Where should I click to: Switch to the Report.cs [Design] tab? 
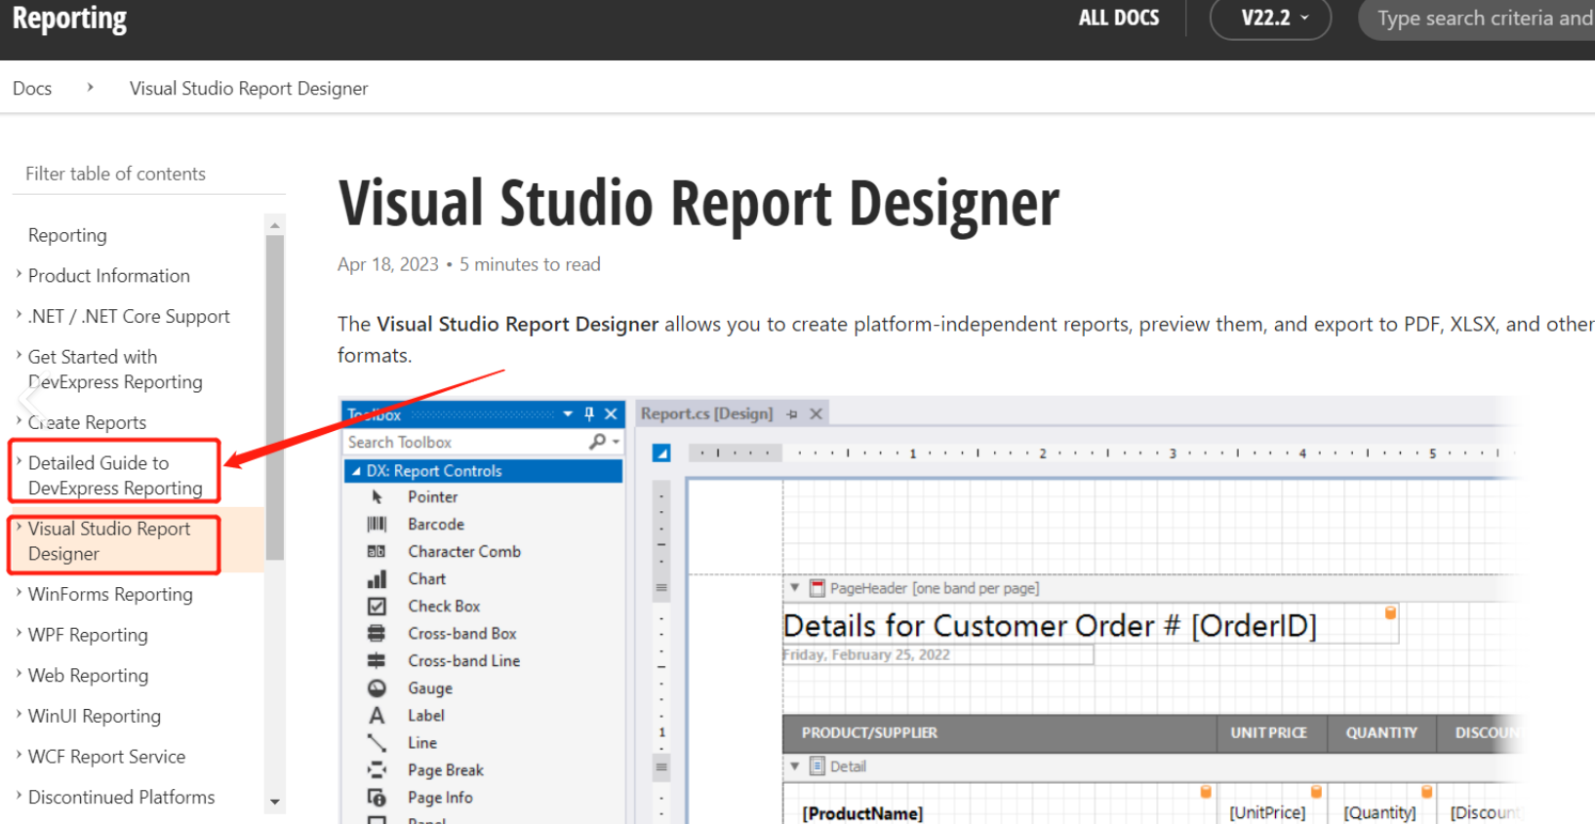coord(706,413)
